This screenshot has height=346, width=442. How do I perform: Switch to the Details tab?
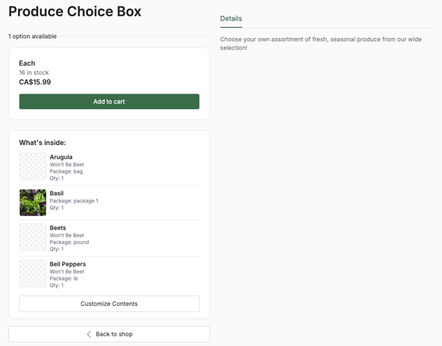(x=231, y=19)
